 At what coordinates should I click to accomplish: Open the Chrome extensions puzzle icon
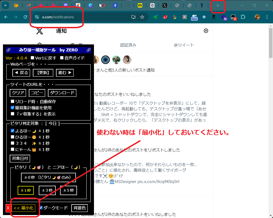243,17
